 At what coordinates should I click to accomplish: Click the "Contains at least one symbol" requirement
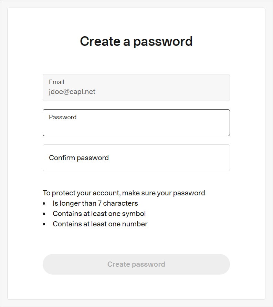(99, 214)
